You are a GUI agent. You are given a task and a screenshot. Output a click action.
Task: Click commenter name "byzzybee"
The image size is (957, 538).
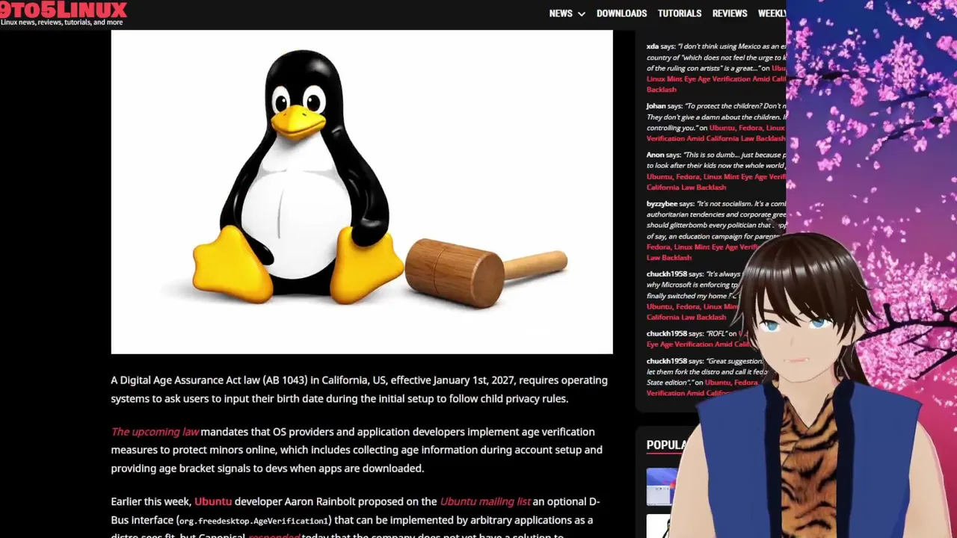(662, 204)
